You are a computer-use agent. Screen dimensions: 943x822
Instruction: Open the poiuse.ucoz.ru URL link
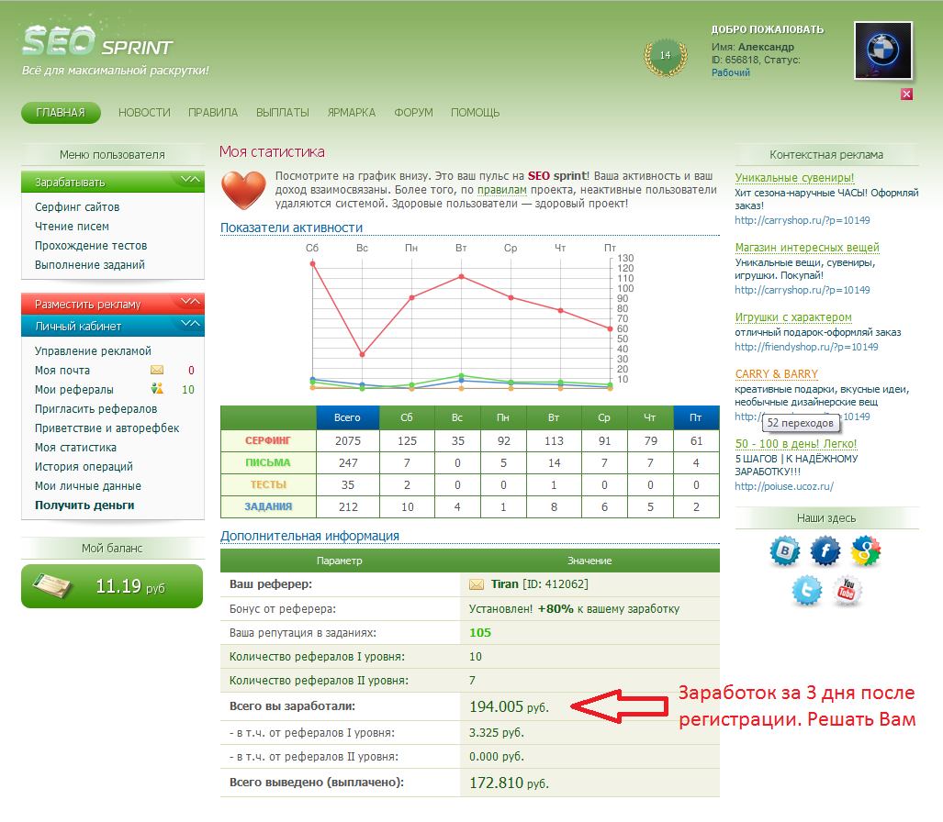[x=783, y=486]
